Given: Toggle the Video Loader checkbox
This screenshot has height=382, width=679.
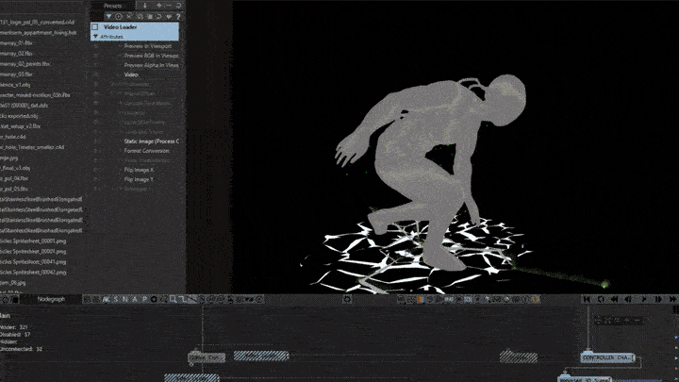Looking at the screenshot, I should click(95, 26).
